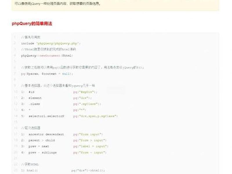232x174 pixels.
Task: Click the "selector1,selectorN" label
Action: (46, 116)
